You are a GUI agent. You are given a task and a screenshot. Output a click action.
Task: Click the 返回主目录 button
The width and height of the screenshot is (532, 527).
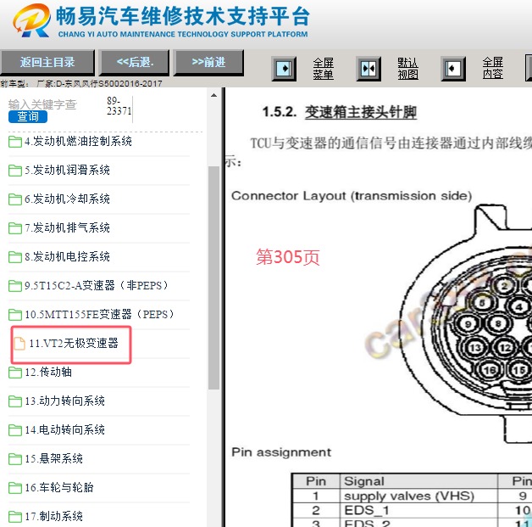click(x=47, y=62)
